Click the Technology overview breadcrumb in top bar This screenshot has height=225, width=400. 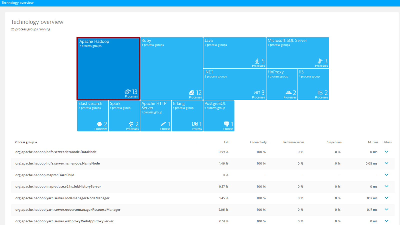(17, 3)
